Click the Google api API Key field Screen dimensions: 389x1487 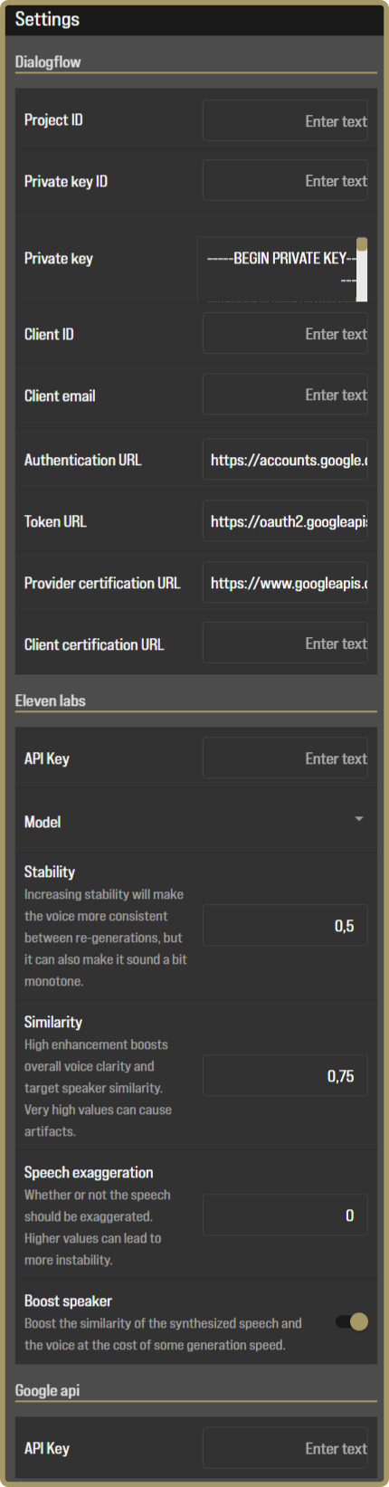pos(285,1448)
